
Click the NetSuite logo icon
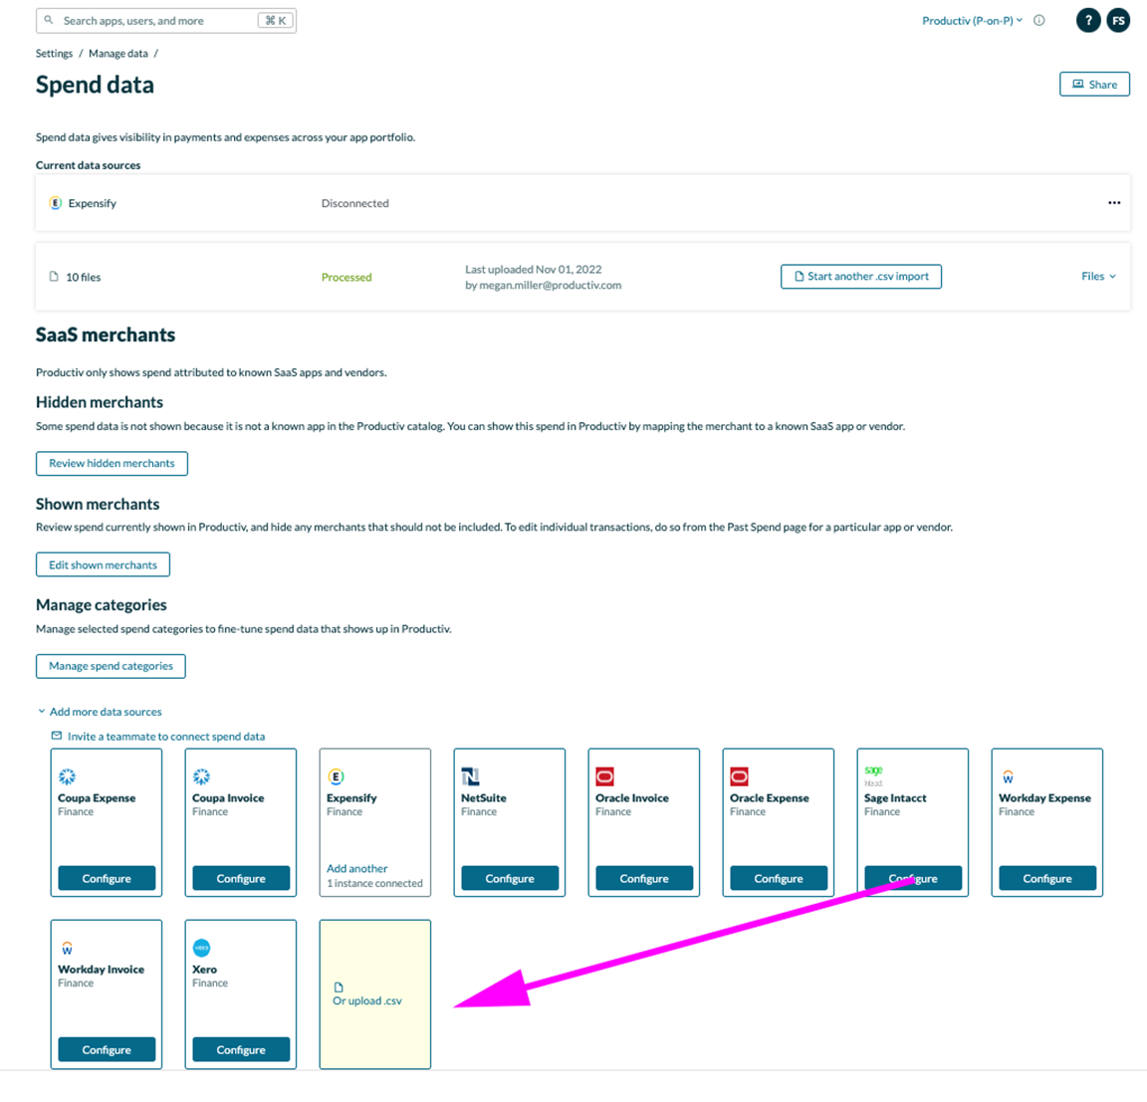[470, 776]
